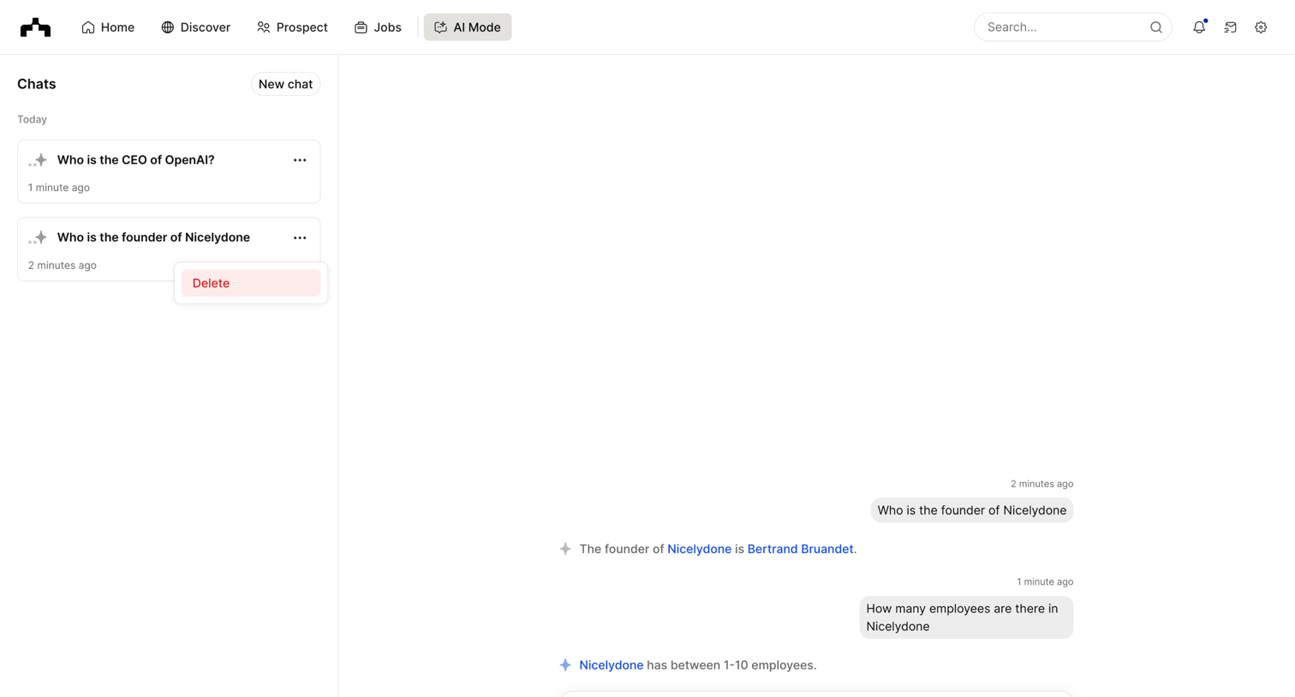
Task: Select the AI Mode tab
Action: [x=468, y=27]
